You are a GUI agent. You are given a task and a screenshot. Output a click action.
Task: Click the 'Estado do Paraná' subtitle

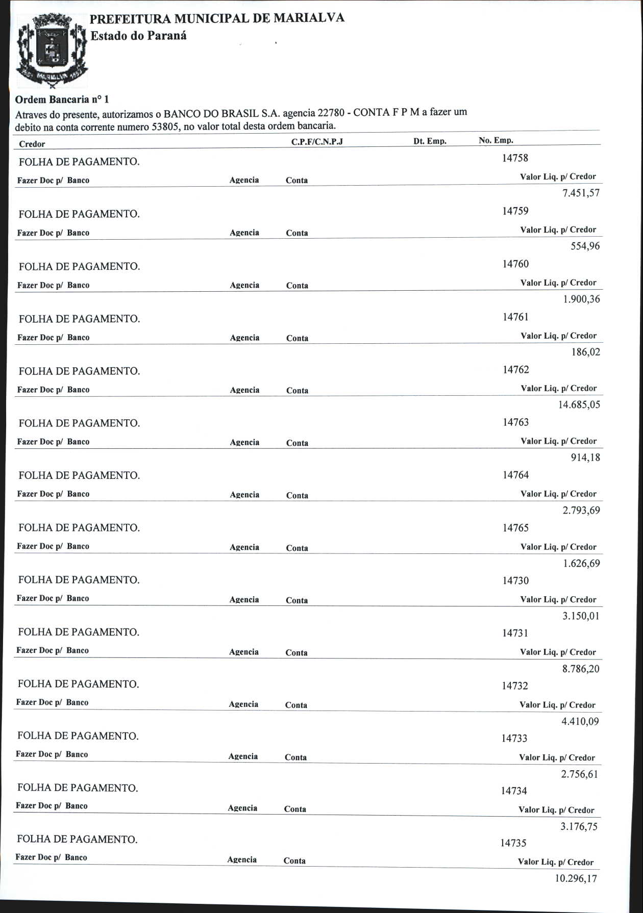pos(138,36)
